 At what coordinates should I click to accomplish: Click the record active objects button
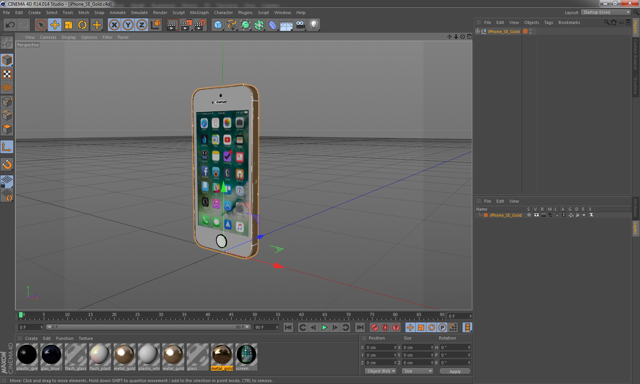[x=375, y=327]
